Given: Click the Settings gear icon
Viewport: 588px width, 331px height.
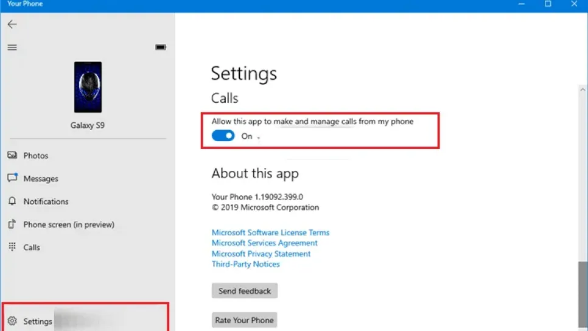Looking at the screenshot, I should click(12, 321).
